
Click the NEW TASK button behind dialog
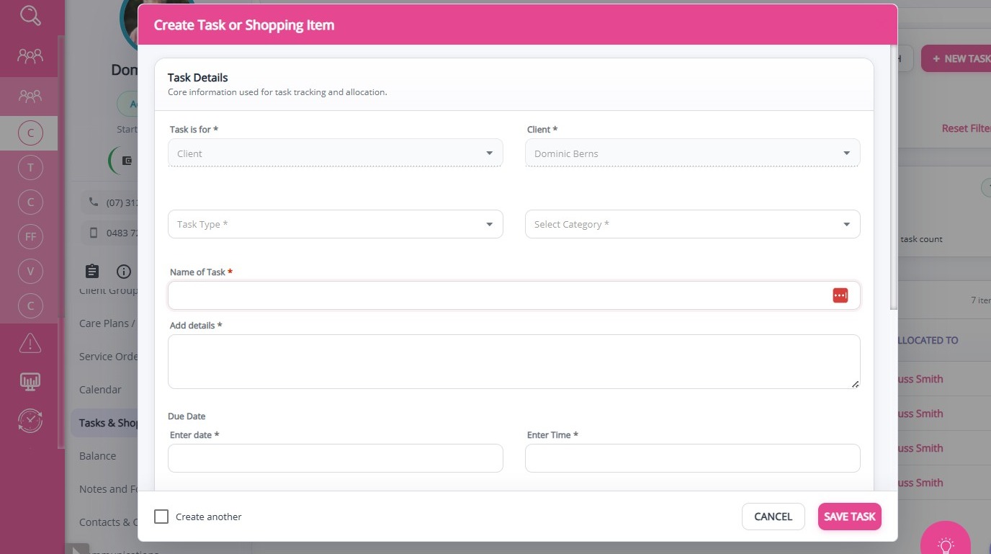pos(956,59)
